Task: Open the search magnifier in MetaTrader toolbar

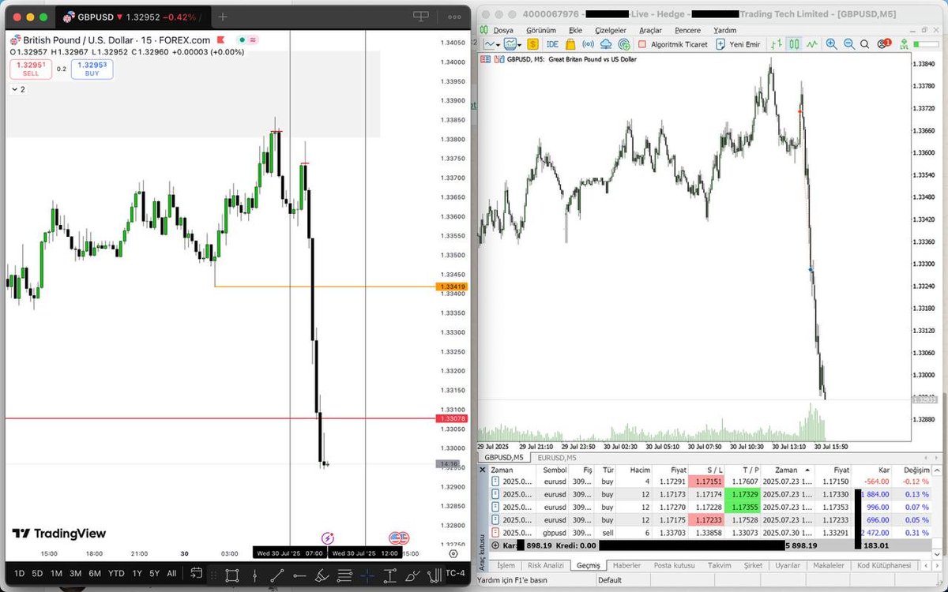Action: (864, 45)
